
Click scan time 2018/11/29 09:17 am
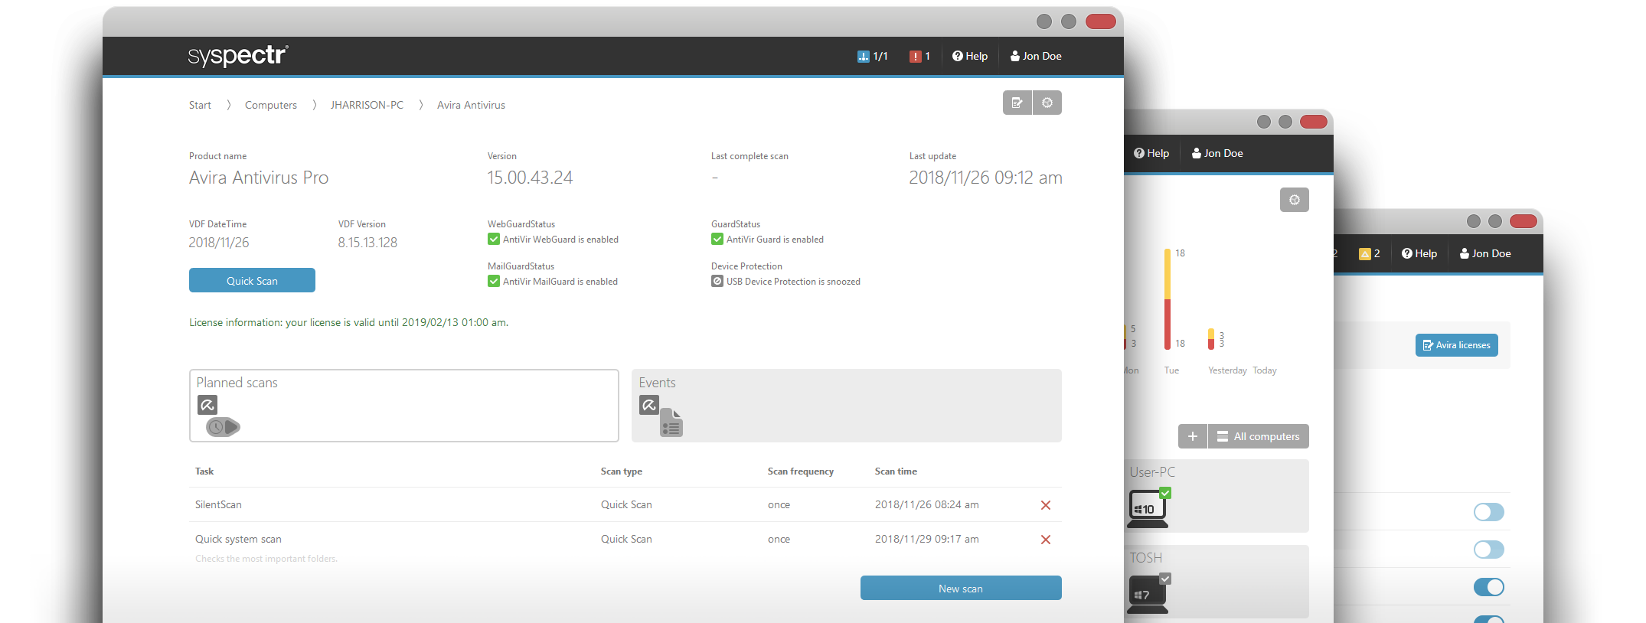[x=927, y=539]
